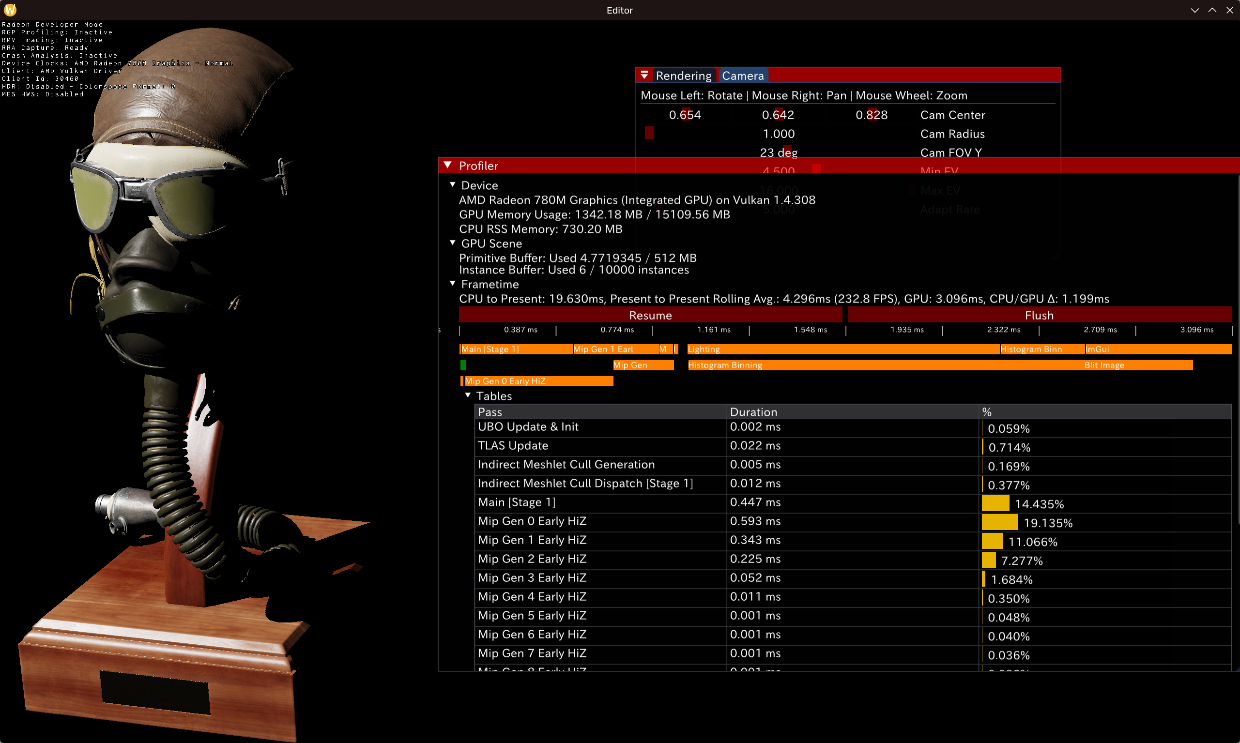Click the green timeline block
This screenshot has height=743, width=1240.
(463, 365)
